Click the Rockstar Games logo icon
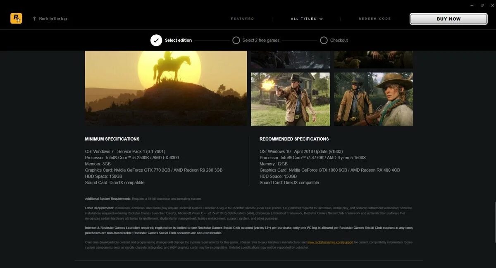 [x=16, y=18]
